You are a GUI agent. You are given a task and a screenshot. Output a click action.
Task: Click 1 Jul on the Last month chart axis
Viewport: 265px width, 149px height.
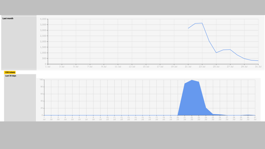48,67
